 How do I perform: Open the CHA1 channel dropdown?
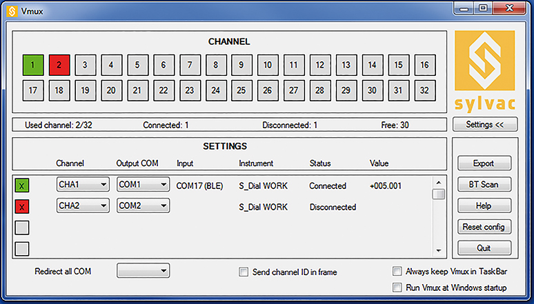[x=82, y=185]
